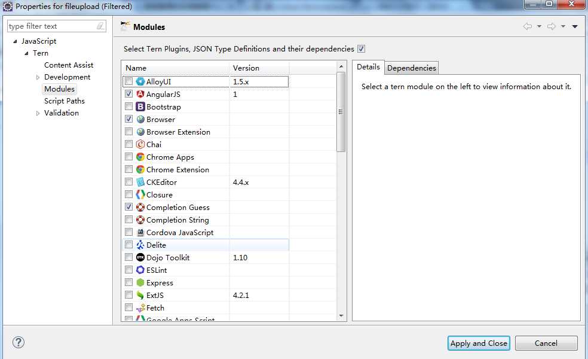
Task: Clear the filter text with eraser icon
Action: click(100, 26)
